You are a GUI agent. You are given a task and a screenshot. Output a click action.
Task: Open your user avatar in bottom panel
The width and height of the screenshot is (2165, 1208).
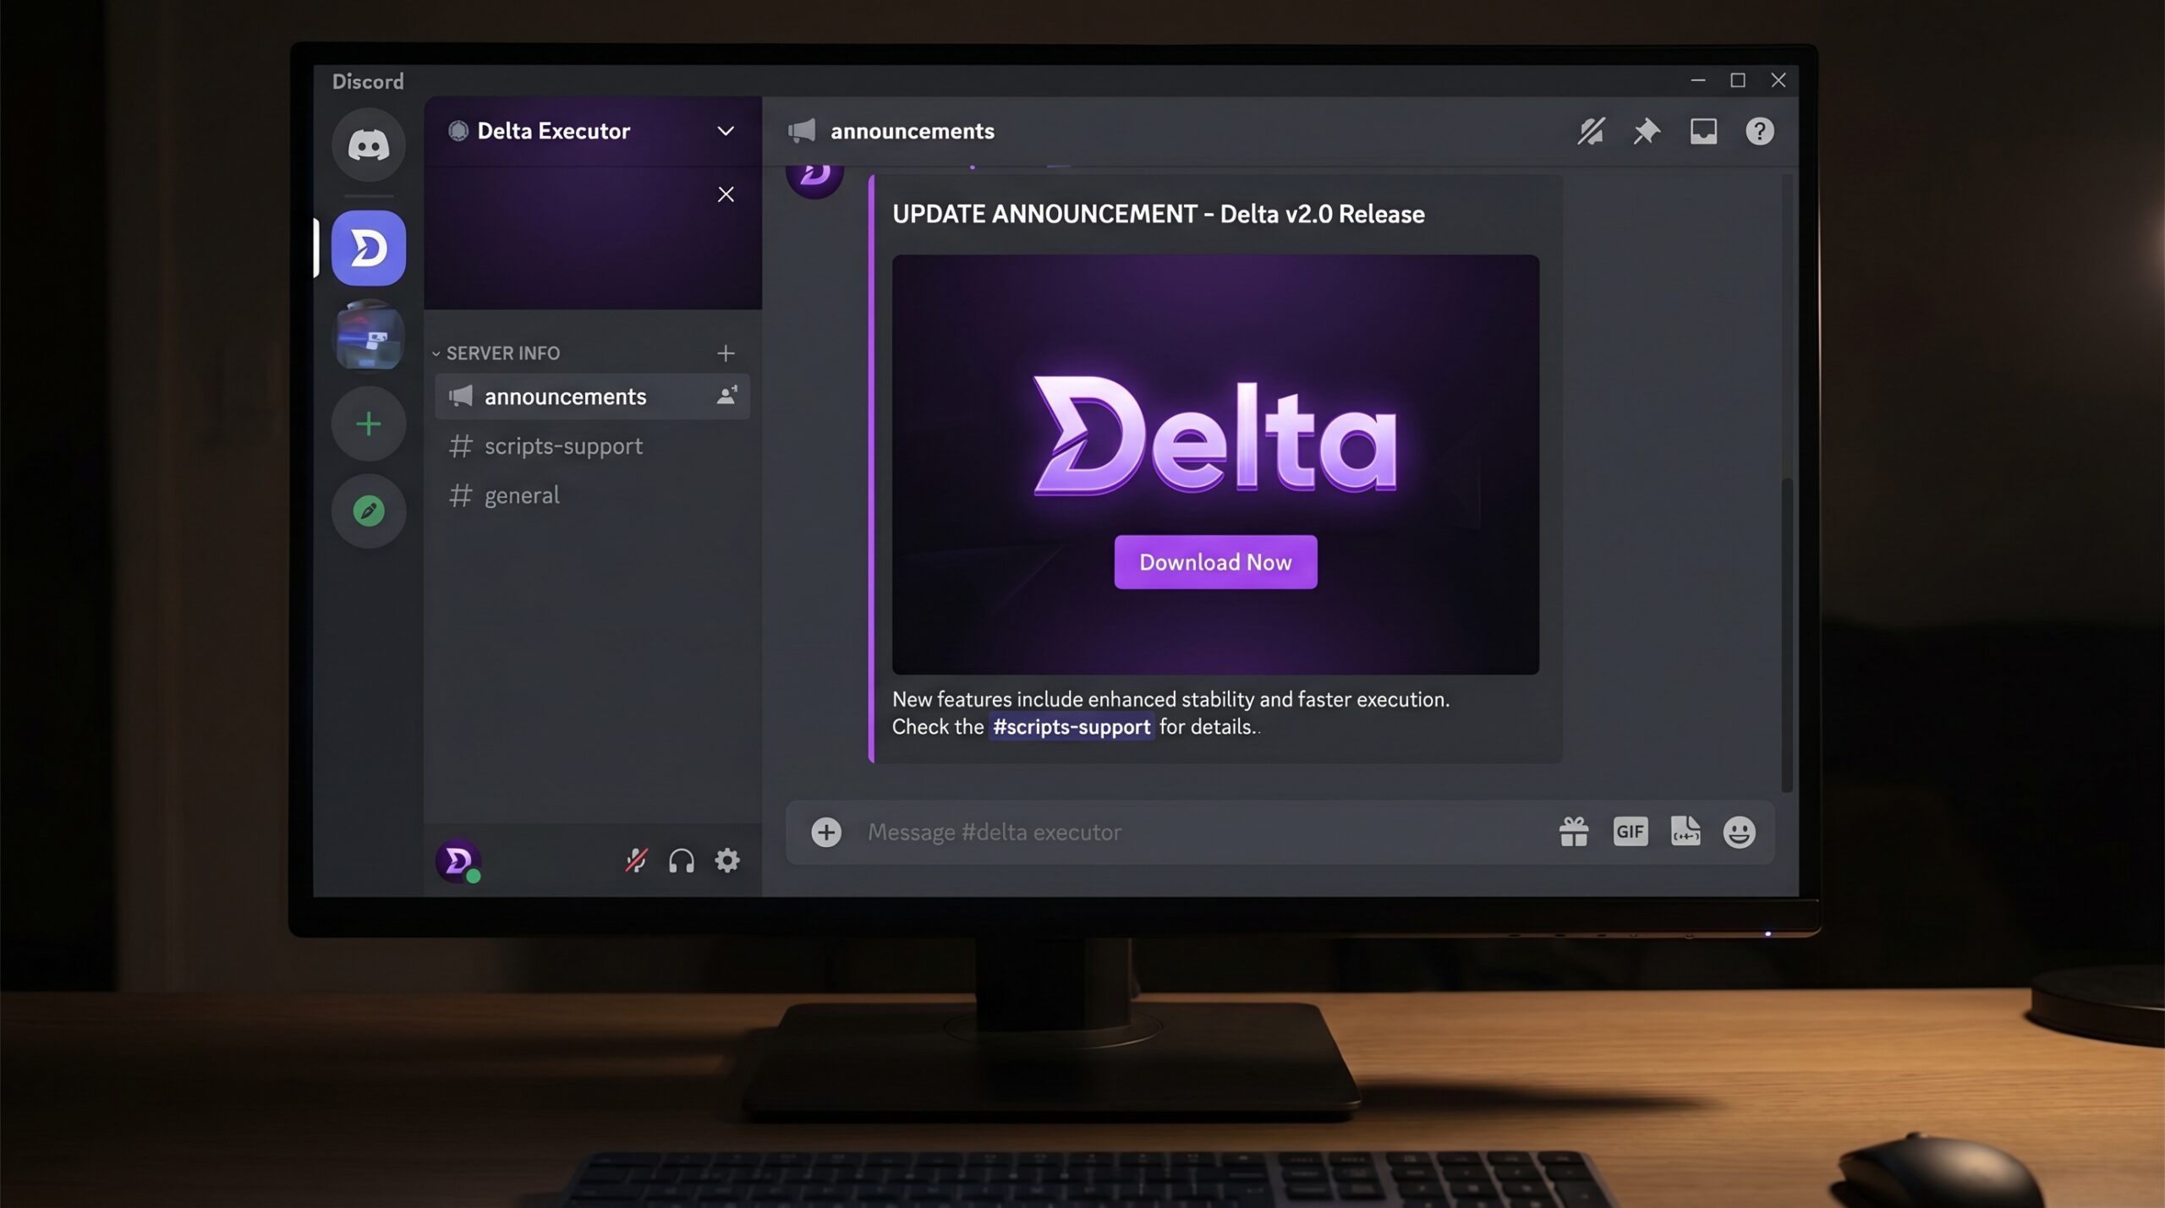point(458,861)
